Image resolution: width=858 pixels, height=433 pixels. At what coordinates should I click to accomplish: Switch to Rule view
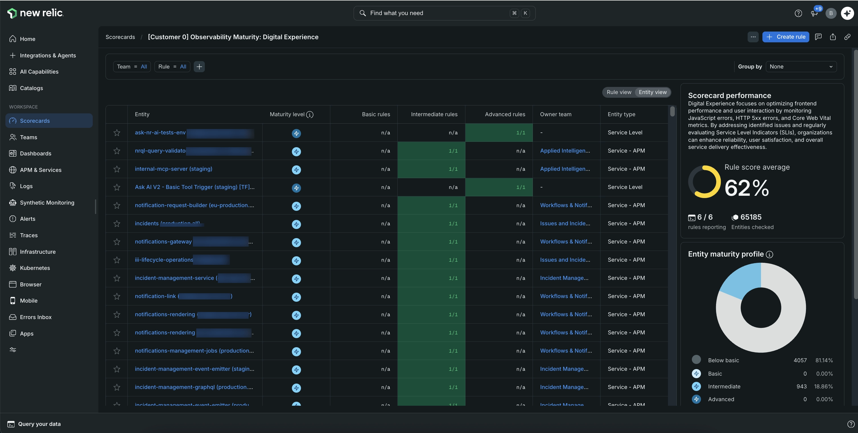pyautogui.click(x=619, y=92)
